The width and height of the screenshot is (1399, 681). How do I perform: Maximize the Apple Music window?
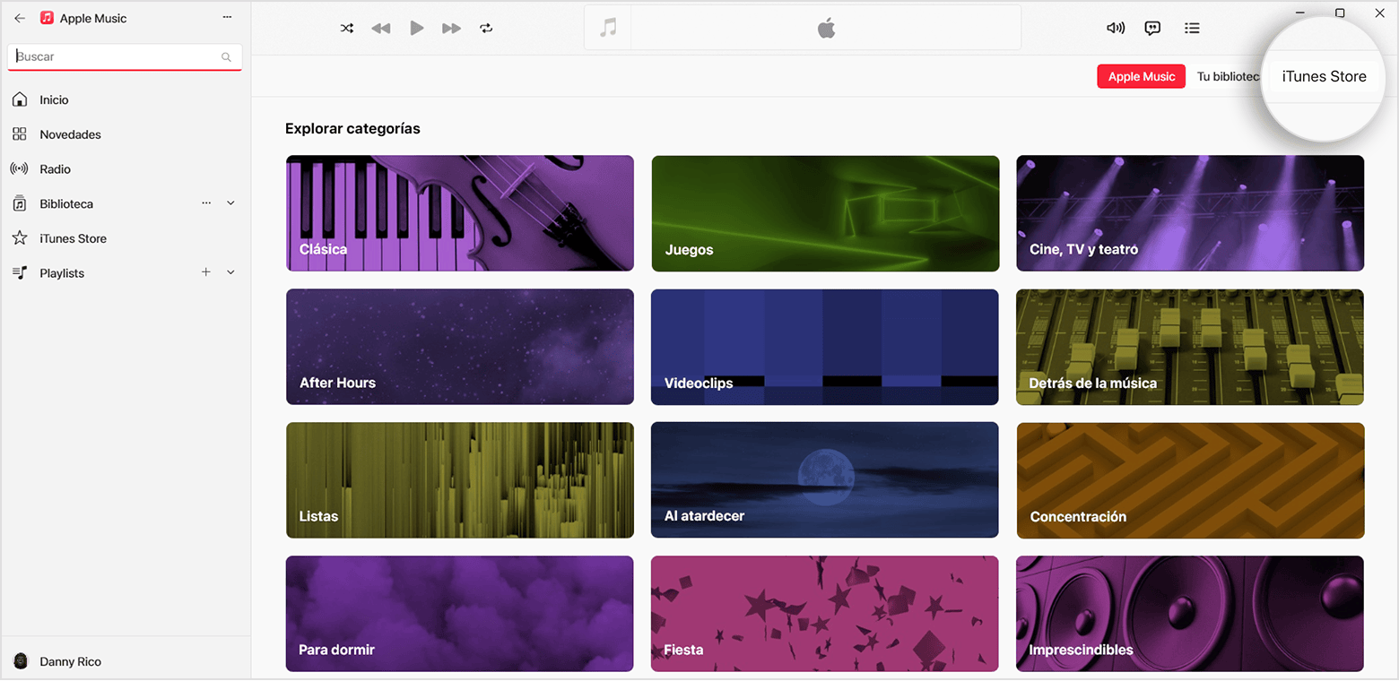[x=1340, y=13]
